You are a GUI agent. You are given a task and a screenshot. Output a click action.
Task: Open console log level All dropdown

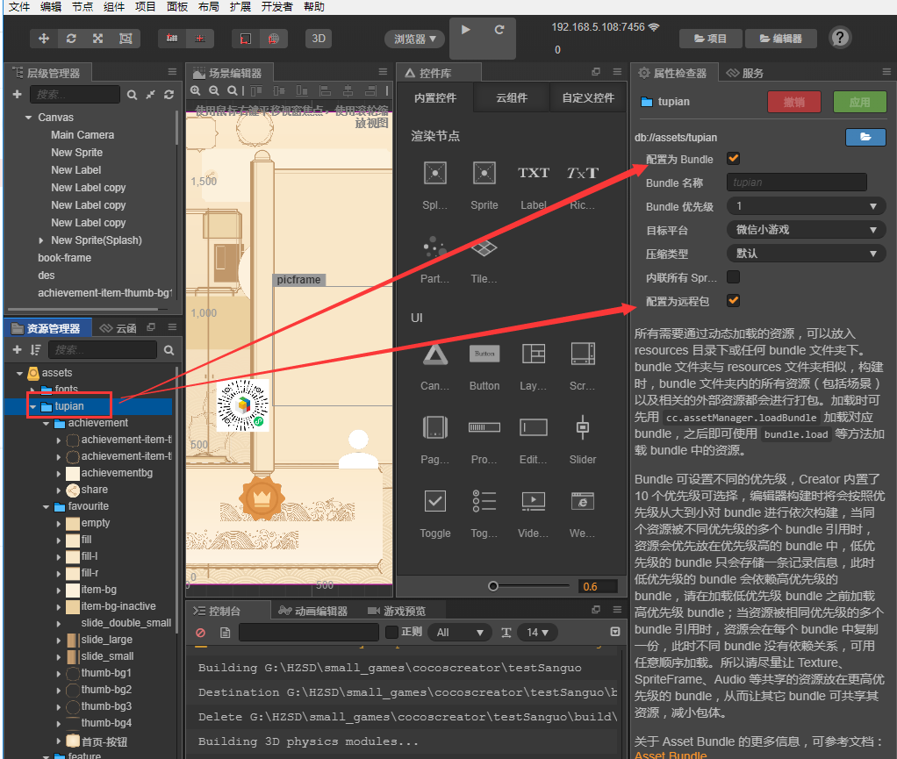(x=459, y=632)
